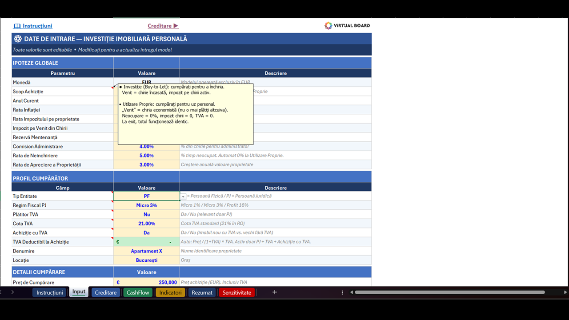This screenshot has height=320, width=569.
Task: Click the book icon beside Instrucțiuni
Action: click(17, 26)
